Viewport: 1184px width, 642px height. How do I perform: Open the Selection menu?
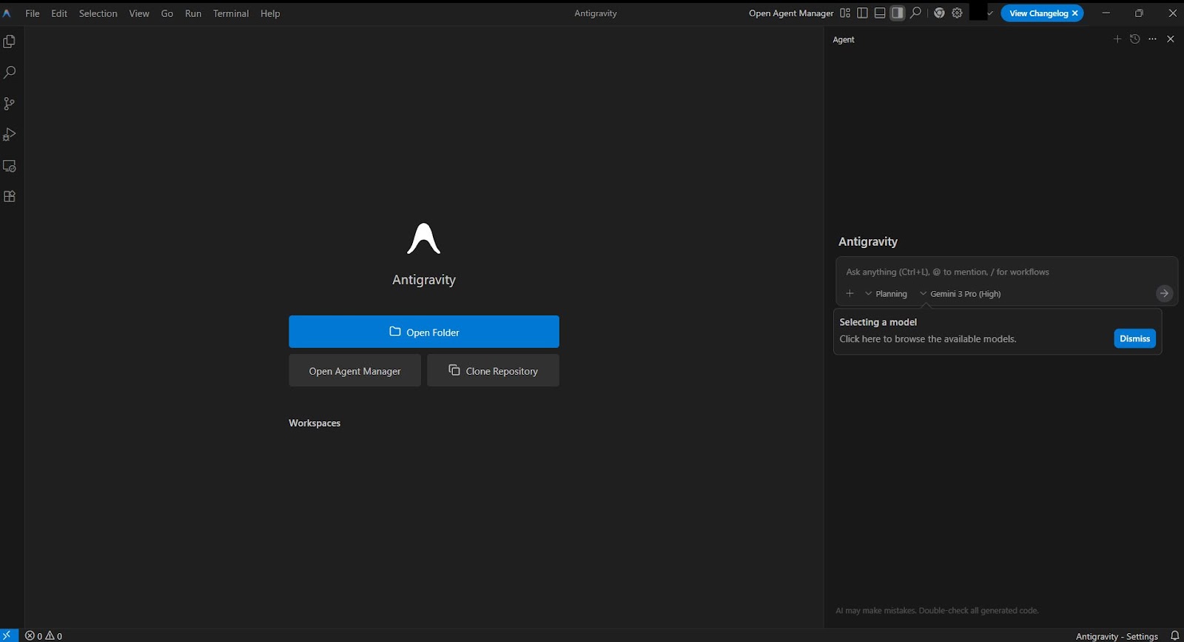98,13
